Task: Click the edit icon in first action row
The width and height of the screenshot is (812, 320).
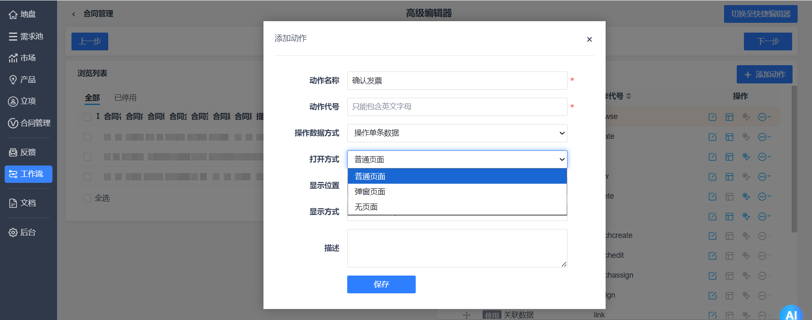Action: 712,117
